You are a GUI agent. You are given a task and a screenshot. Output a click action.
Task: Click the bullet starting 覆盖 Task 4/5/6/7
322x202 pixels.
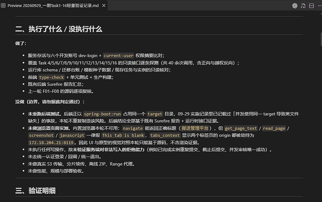point(133,63)
